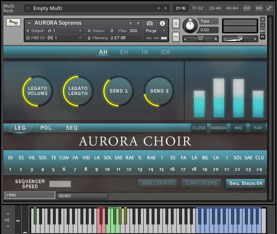Click the Legato Volume knob

pyautogui.click(x=37, y=91)
